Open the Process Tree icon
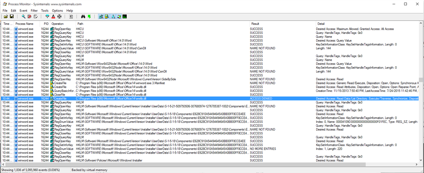This screenshot has width=424, height=173. pos(71,17)
